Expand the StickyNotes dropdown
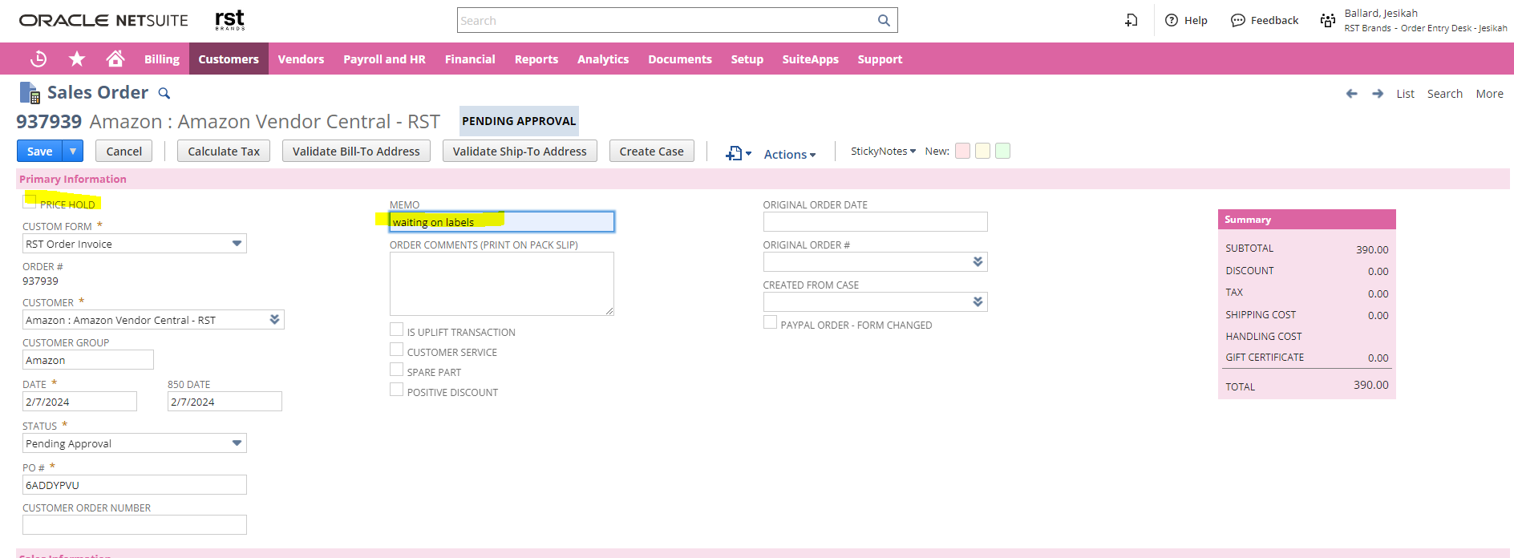 [x=883, y=151]
